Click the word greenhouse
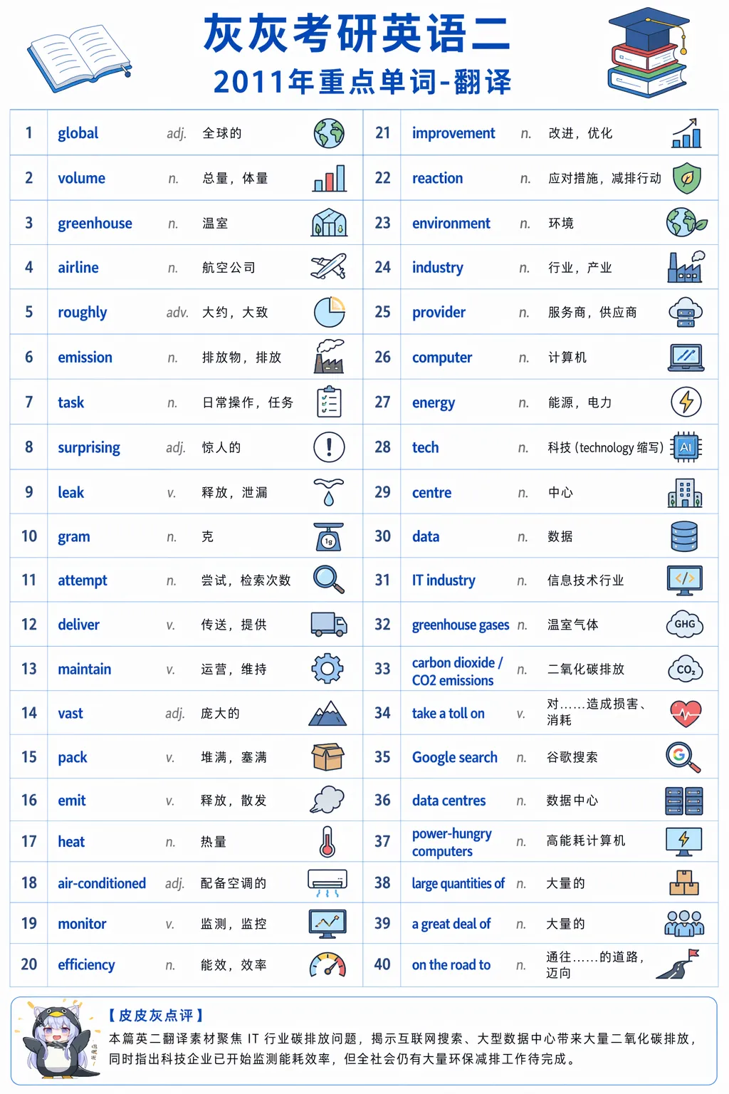 click(x=95, y=223)
